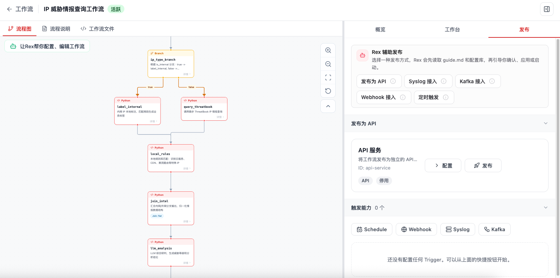Select the 发布 tab
The width and height of the screenshot is (560, 278).
524,30
